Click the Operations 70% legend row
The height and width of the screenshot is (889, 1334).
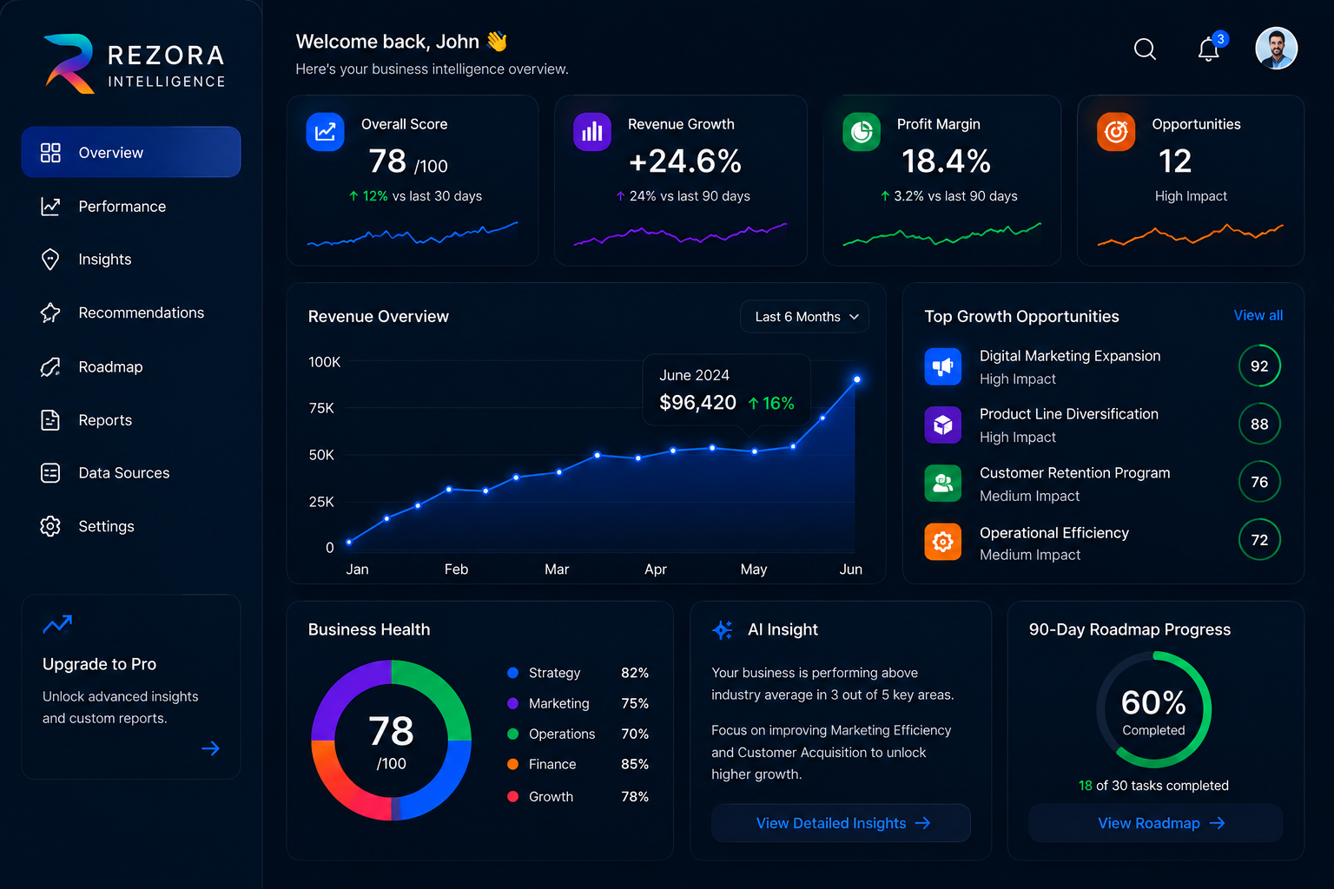(578, 734)
